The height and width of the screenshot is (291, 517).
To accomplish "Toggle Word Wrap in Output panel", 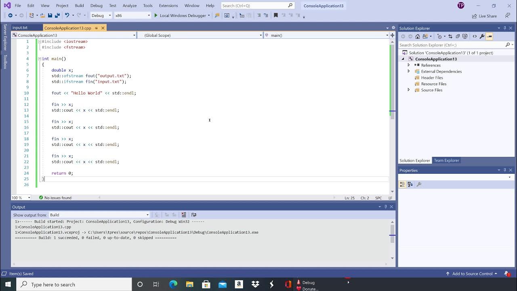I will (x=193, y=215).
